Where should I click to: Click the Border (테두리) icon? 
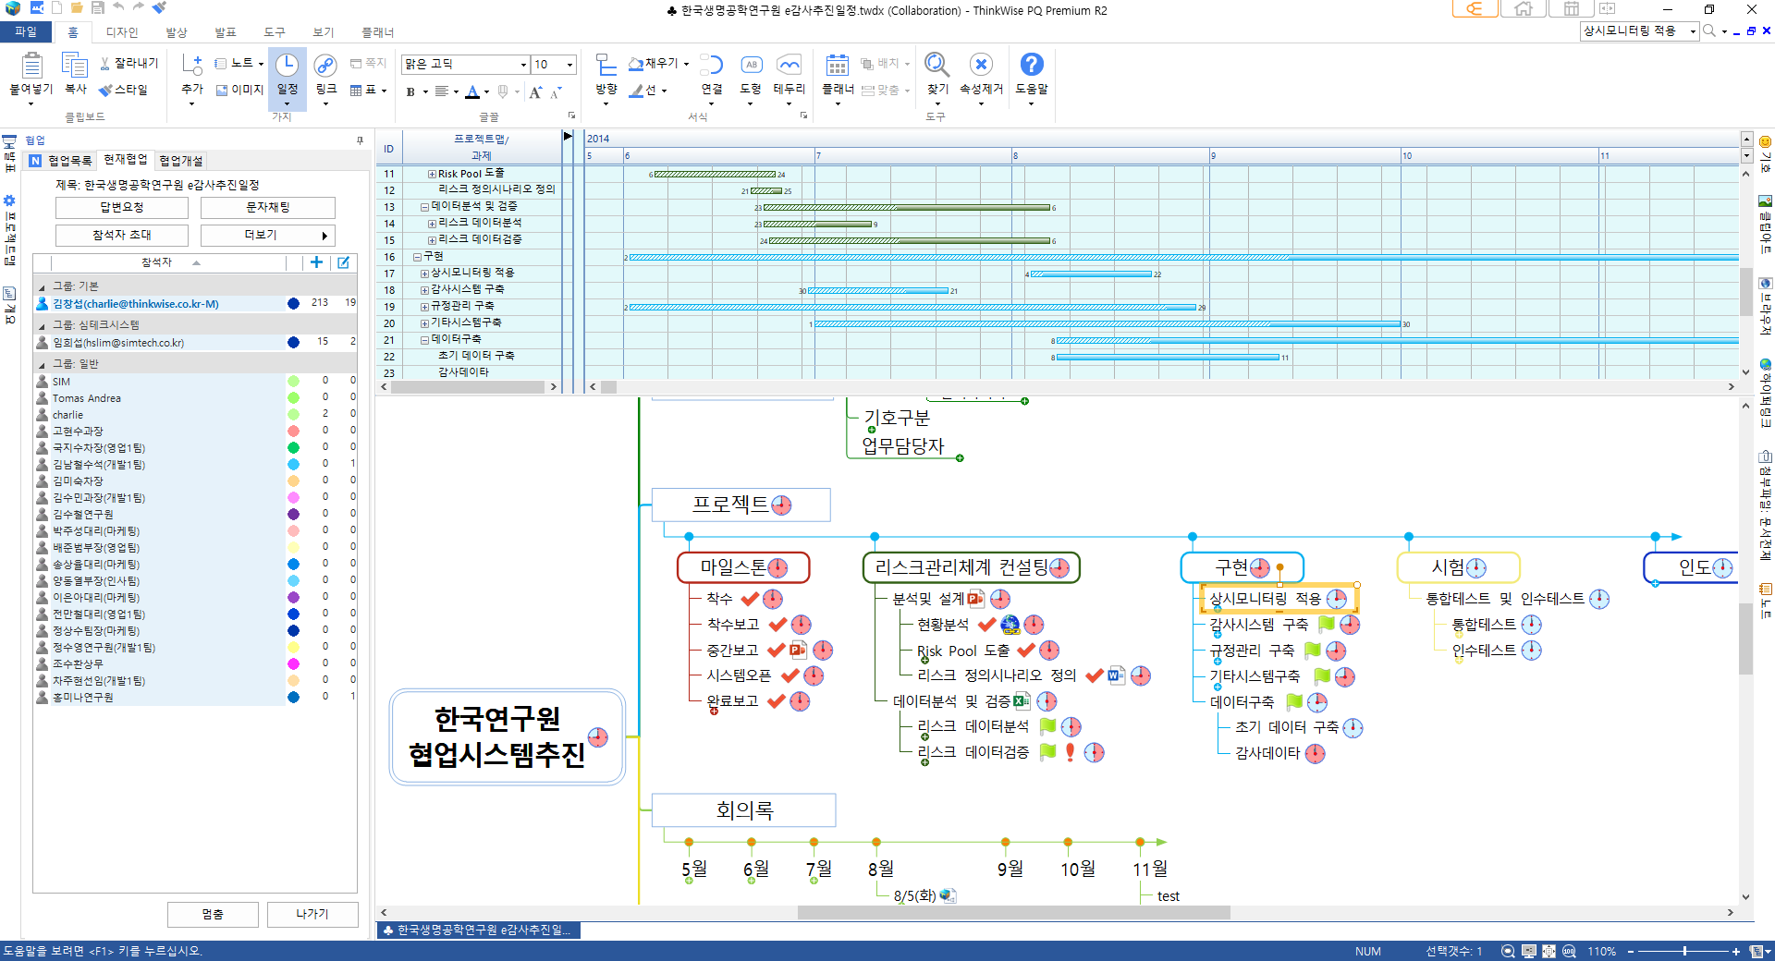pos(789,65)
